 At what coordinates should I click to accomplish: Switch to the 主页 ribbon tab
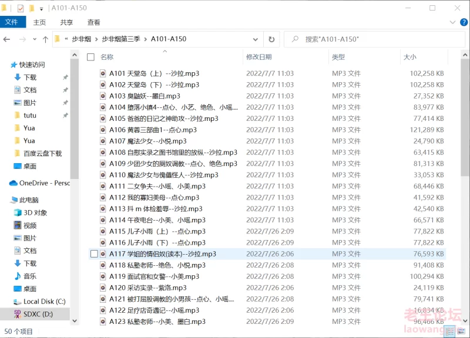[39, 22]
